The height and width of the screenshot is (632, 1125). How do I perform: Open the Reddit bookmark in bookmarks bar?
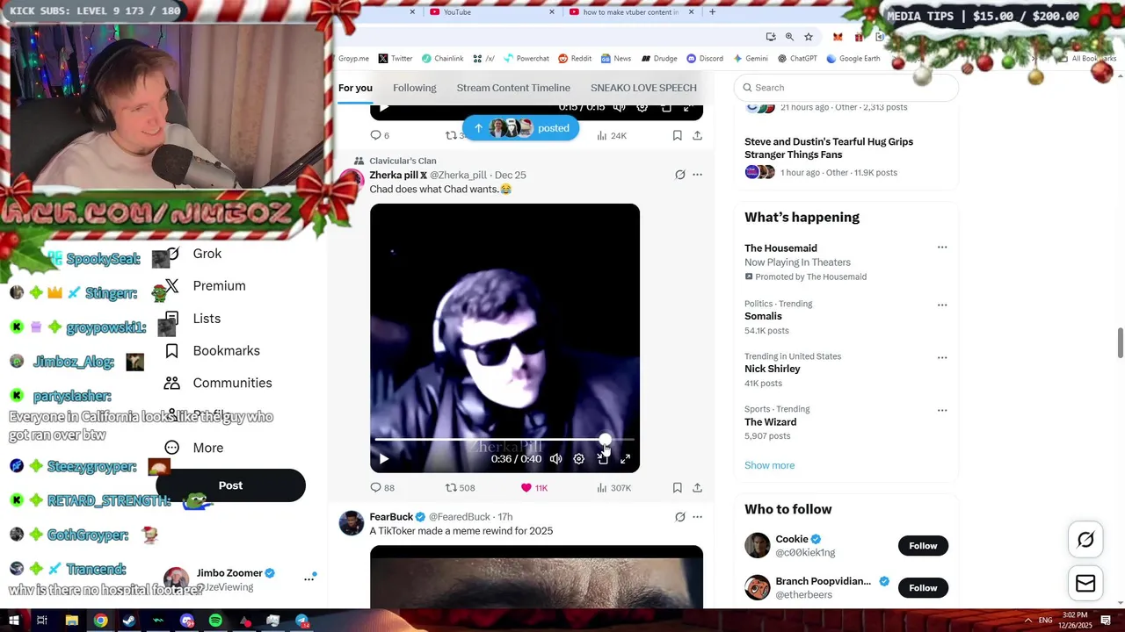(x=575, y=59)
